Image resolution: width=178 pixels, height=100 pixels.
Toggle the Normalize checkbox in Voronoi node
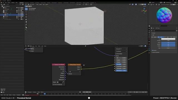click(x=116, y=54)
